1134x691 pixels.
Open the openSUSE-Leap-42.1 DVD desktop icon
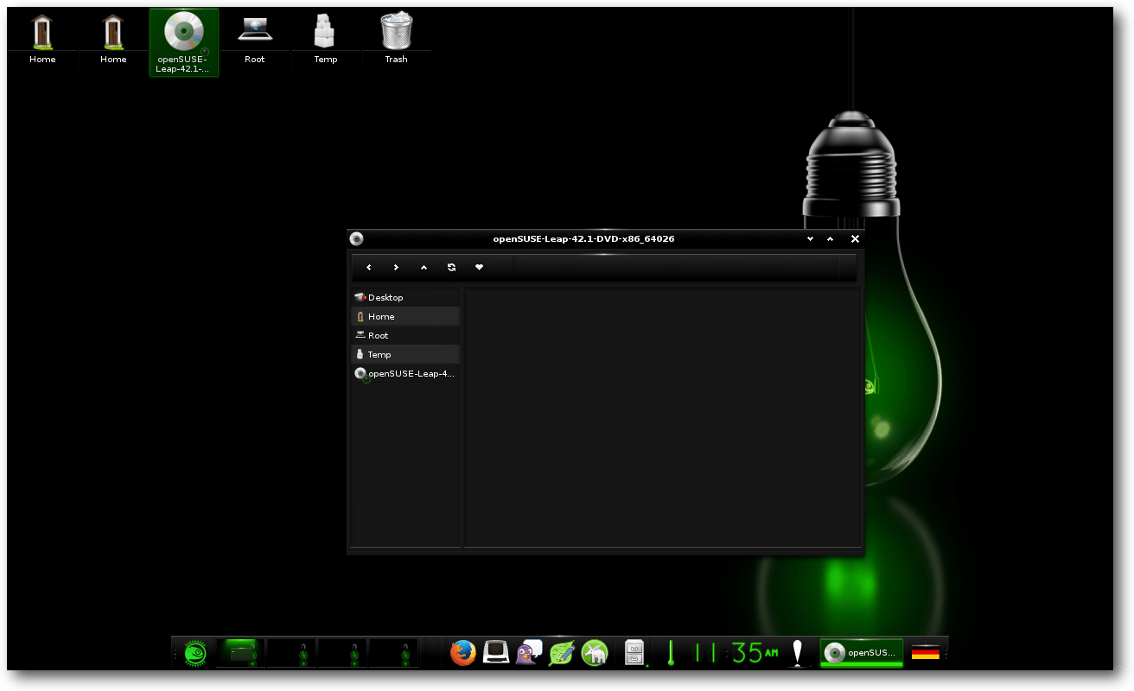(183, 42)
